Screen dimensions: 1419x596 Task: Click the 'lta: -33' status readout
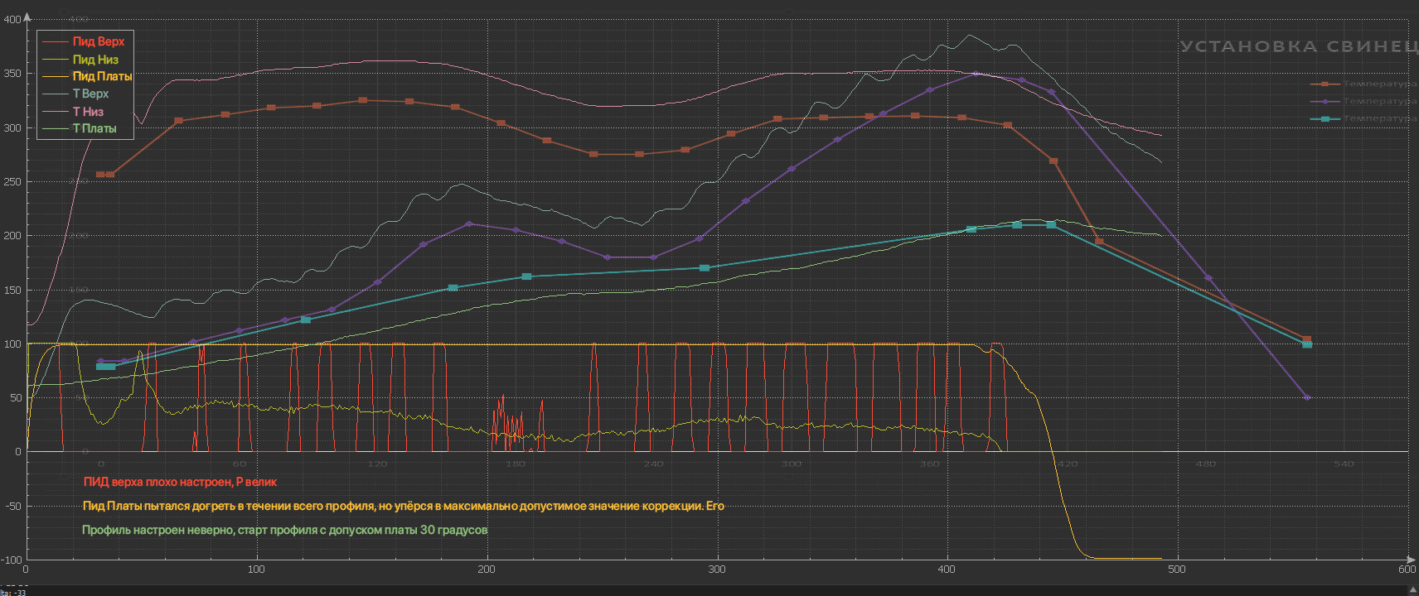[x=13, y=592]
